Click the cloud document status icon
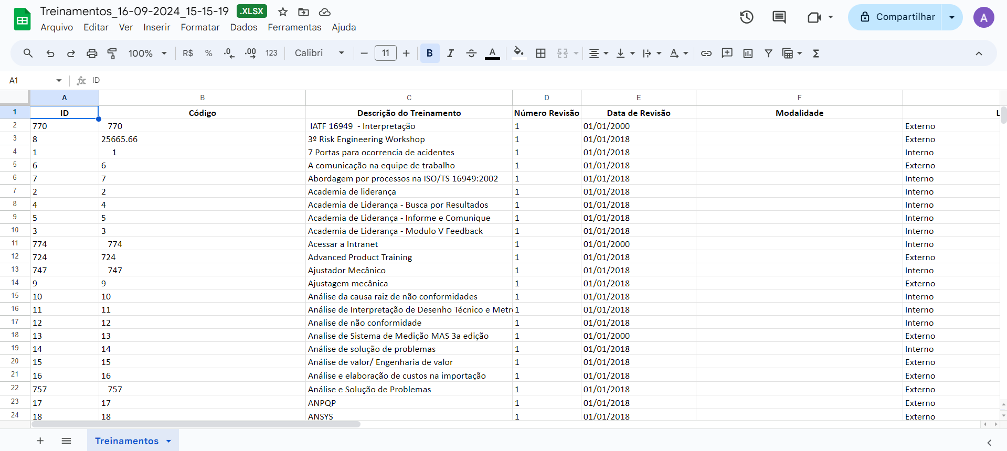1007x451 pixels. (x=325, y=12)
